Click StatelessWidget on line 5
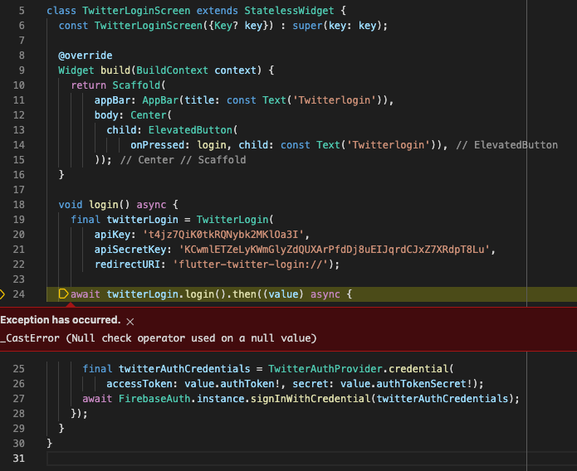This screenshot has height=471, width=577. click(x=289, y=11)
